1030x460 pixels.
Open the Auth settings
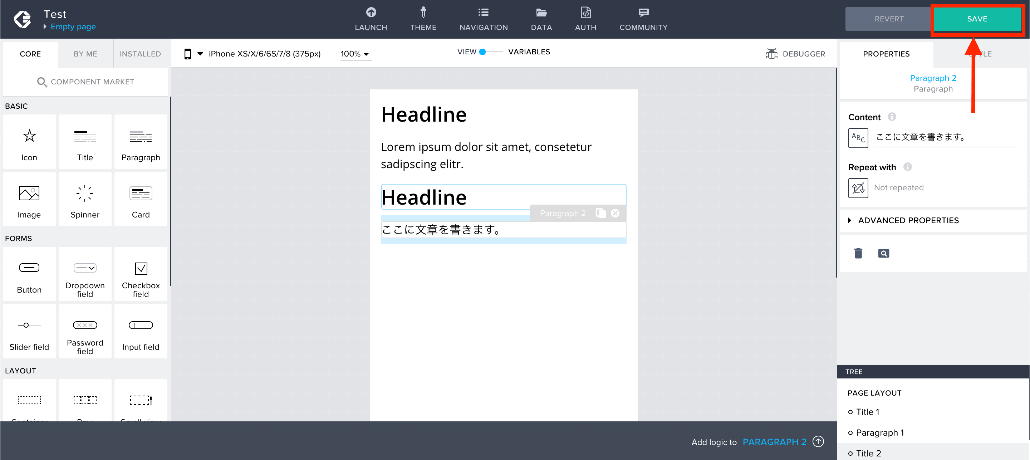(585, 19)
